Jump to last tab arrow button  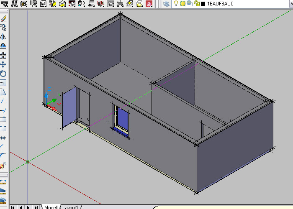point(36,207)
